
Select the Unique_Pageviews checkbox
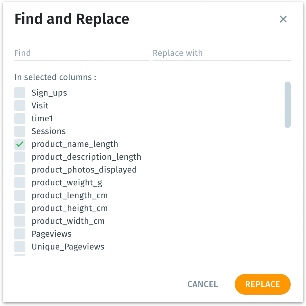[20, 247]
